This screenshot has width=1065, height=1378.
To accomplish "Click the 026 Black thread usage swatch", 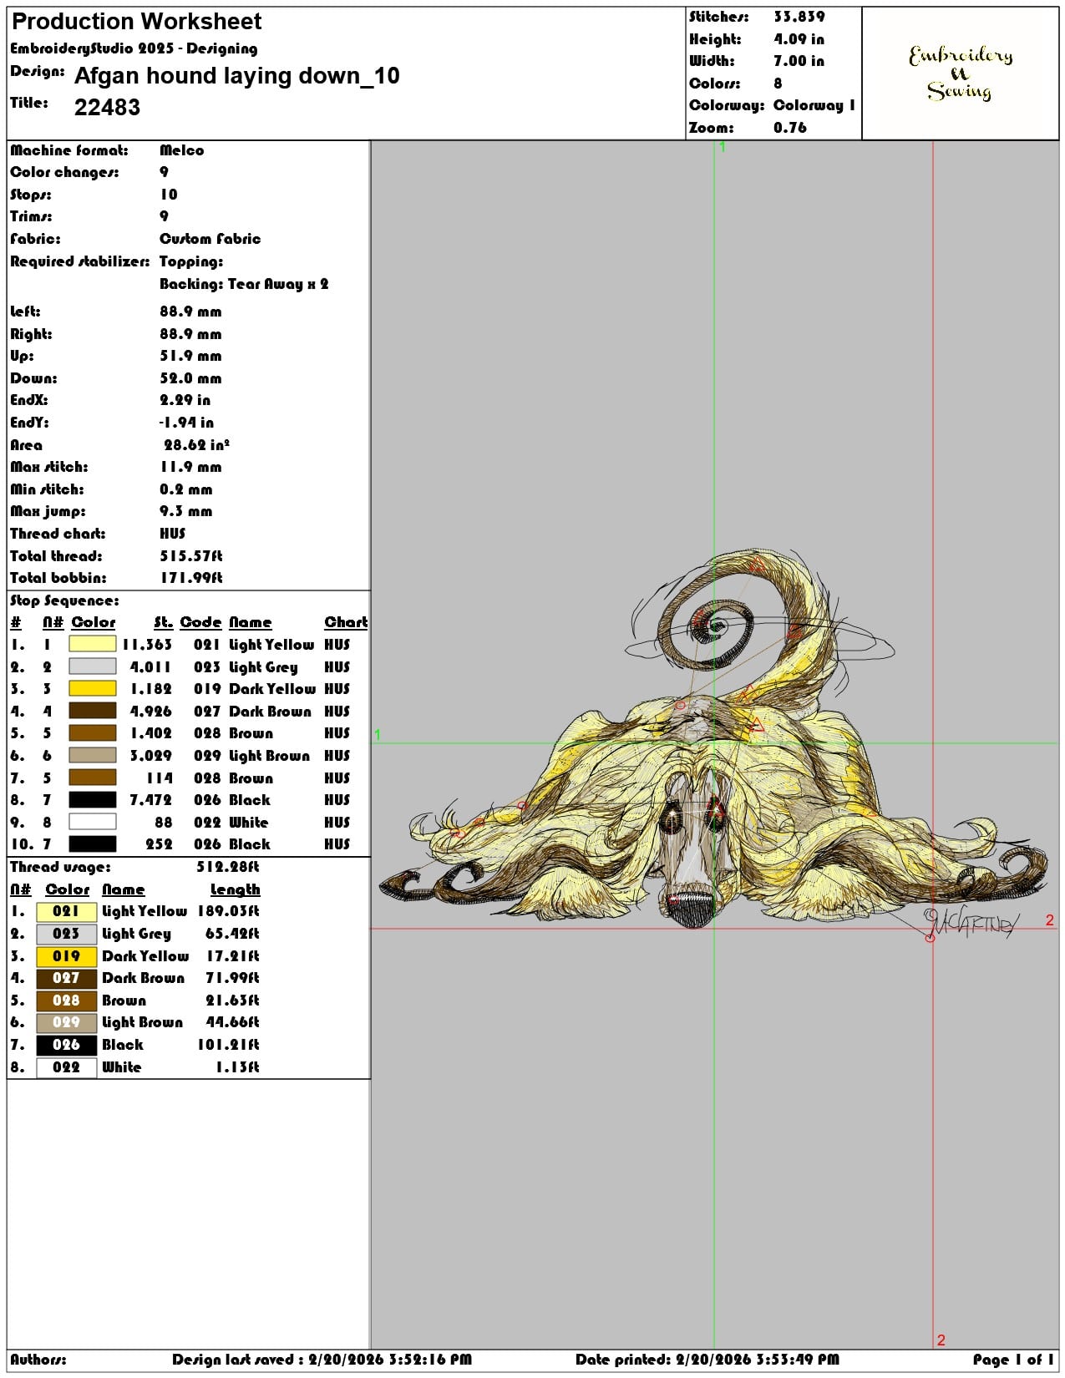I will point(67,1045).
